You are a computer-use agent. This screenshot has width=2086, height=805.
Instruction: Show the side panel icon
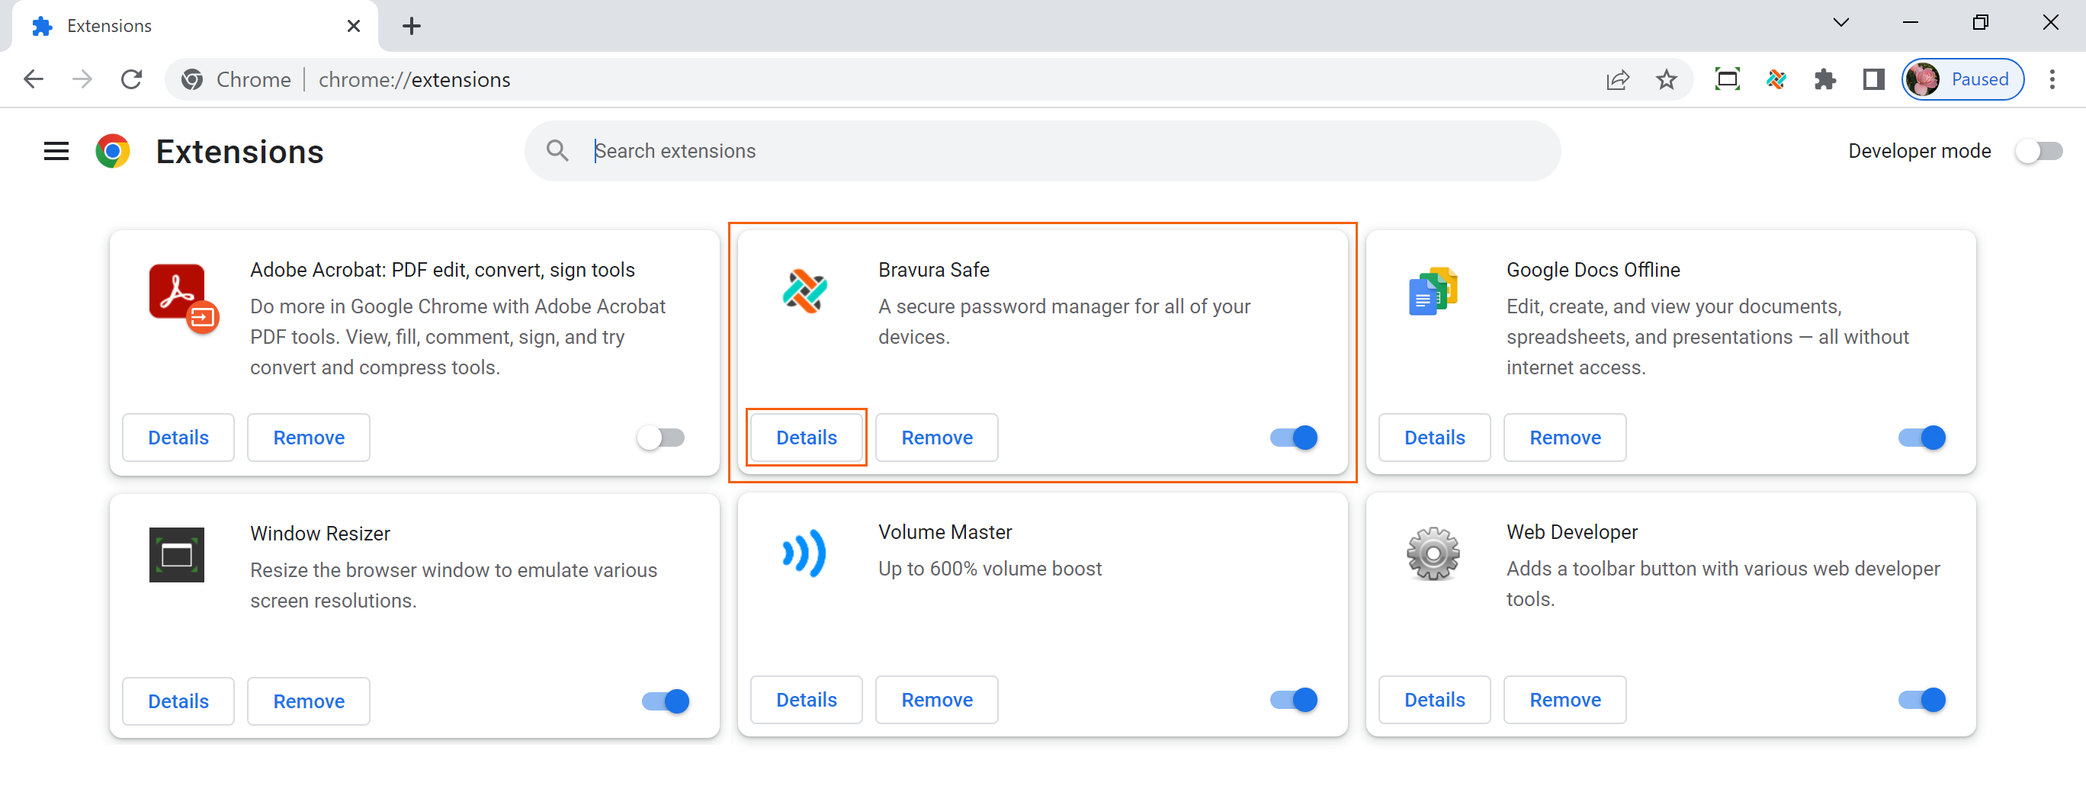(x=1873, y=79)
